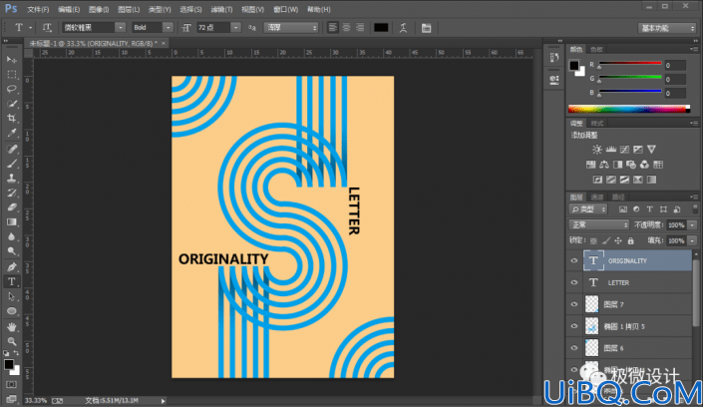Image resolution: width=703 pixels, height=407 pixels.
Task: Open the Character and Paragraph panel
Action: 426,28
